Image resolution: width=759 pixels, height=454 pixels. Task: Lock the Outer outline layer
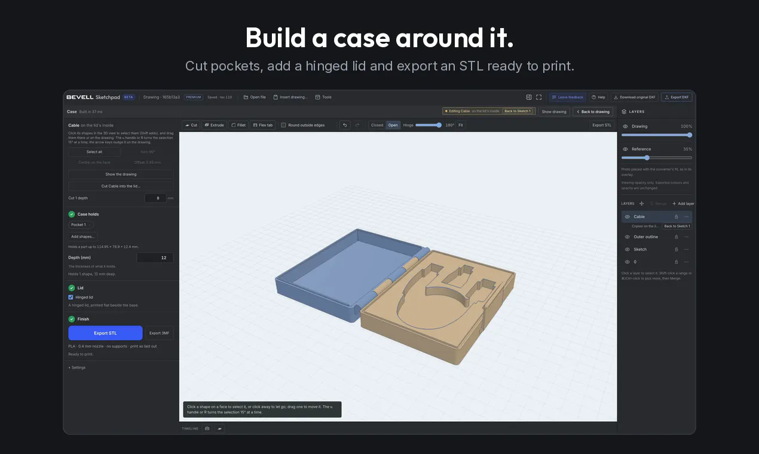tap(677, 237)
